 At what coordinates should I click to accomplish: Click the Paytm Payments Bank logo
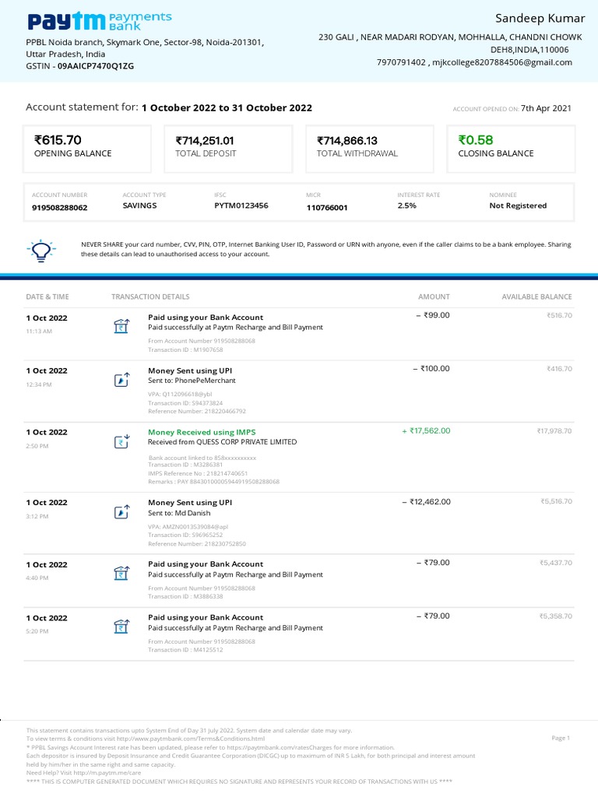click(100, 21)
